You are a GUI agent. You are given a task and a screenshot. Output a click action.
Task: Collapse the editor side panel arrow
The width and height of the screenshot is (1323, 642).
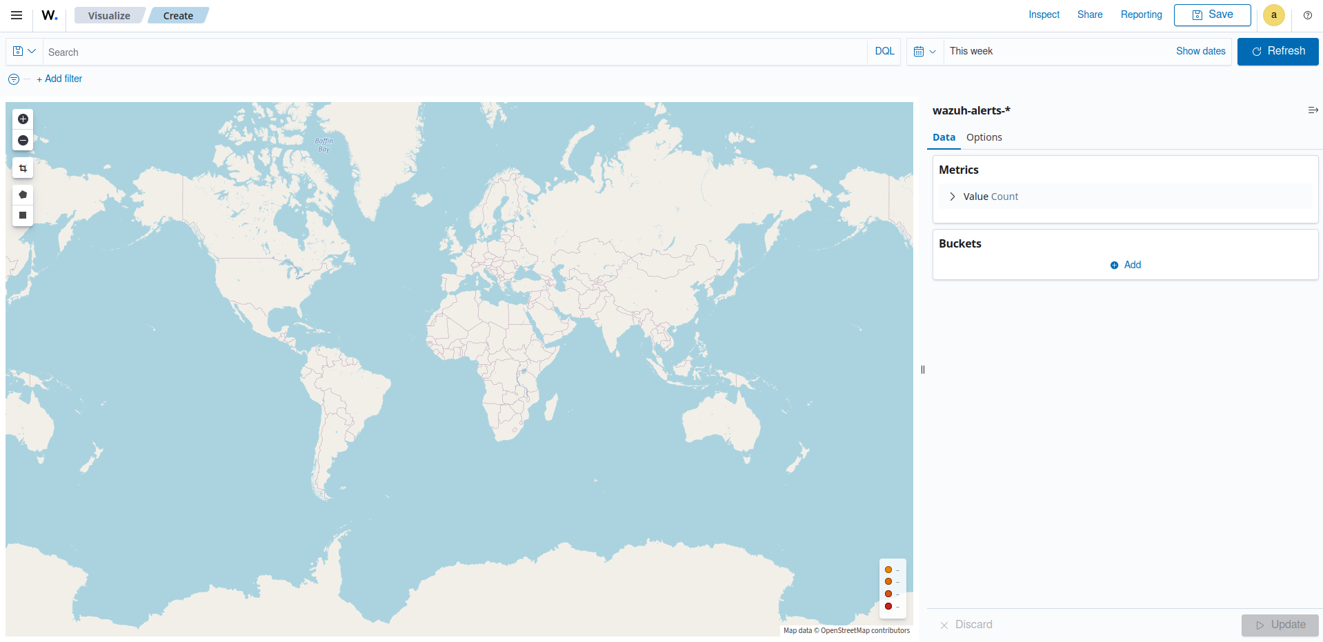1313,110
